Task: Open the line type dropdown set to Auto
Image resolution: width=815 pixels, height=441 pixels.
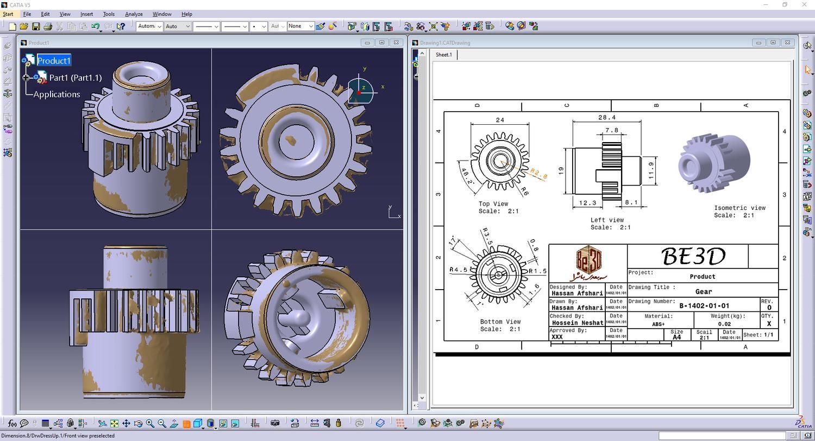Action: [178, 26]
